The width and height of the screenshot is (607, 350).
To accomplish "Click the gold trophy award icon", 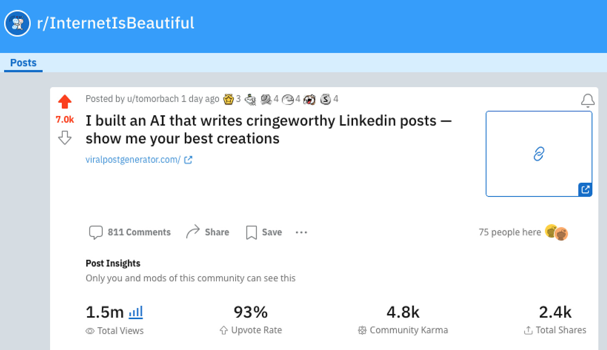I will point(229,99).
